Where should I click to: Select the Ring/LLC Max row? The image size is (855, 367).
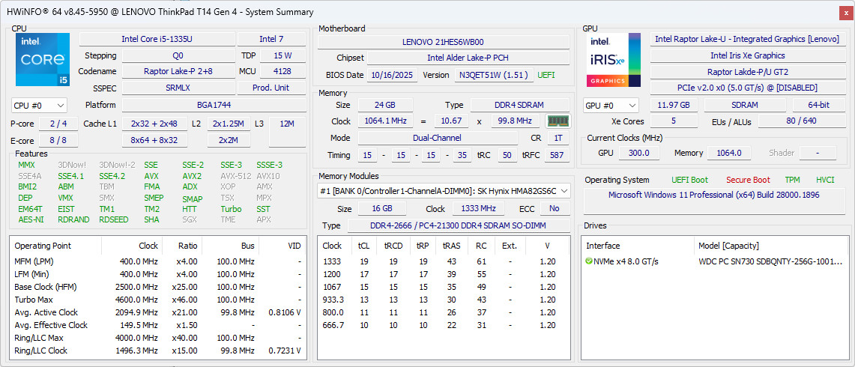pyautogui.click(x=158, y=338)
